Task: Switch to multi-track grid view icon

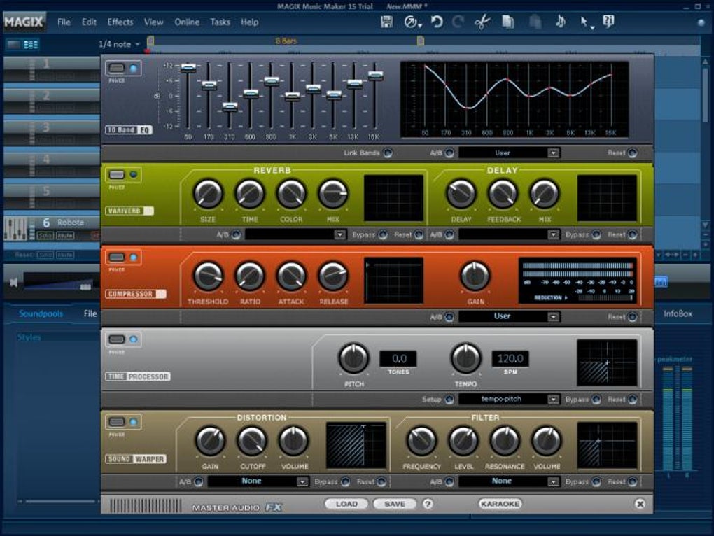Action: coord(31,45)
